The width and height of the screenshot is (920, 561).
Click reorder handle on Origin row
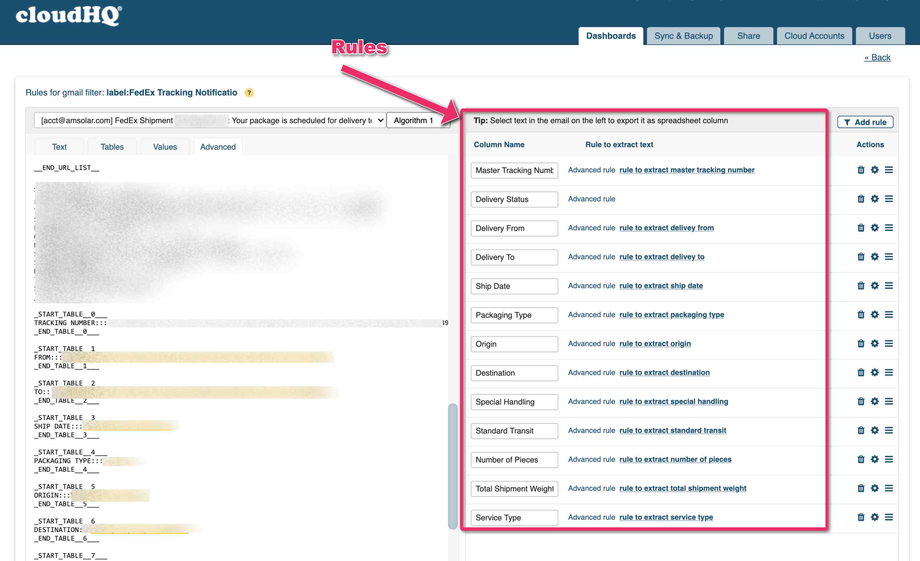(889, 343)
